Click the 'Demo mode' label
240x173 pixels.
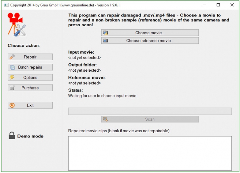click(x=30, y=136)
